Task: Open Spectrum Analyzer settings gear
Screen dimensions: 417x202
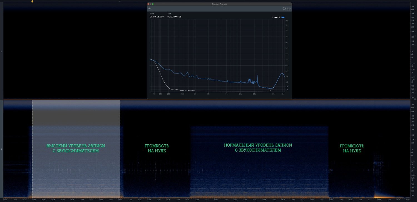Action: tap(284, 9)
